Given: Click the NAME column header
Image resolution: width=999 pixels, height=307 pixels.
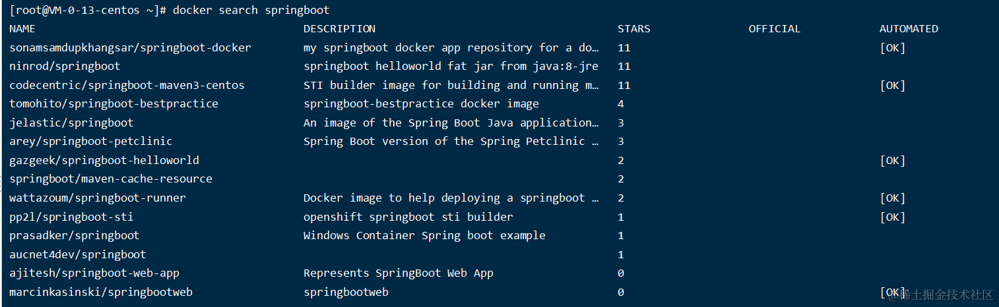Looking at the screenshot, I should click(x=22, y=29).
